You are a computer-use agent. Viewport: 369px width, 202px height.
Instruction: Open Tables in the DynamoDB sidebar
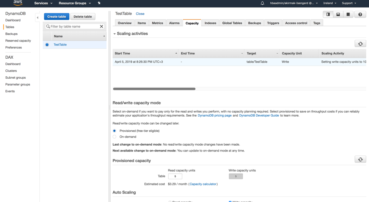point(10,27)
